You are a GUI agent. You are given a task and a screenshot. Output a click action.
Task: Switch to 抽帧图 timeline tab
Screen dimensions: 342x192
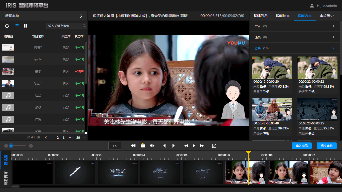pyautogui.click(x=6, y=160)
